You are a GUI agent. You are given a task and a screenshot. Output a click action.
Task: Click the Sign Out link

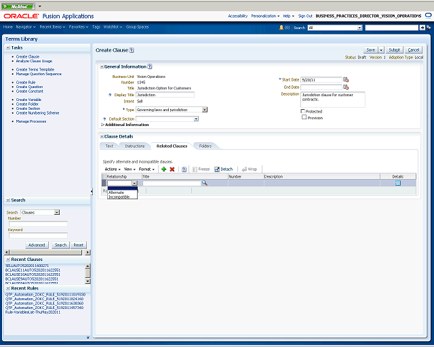pyautogui.click(x=305, y=16)
